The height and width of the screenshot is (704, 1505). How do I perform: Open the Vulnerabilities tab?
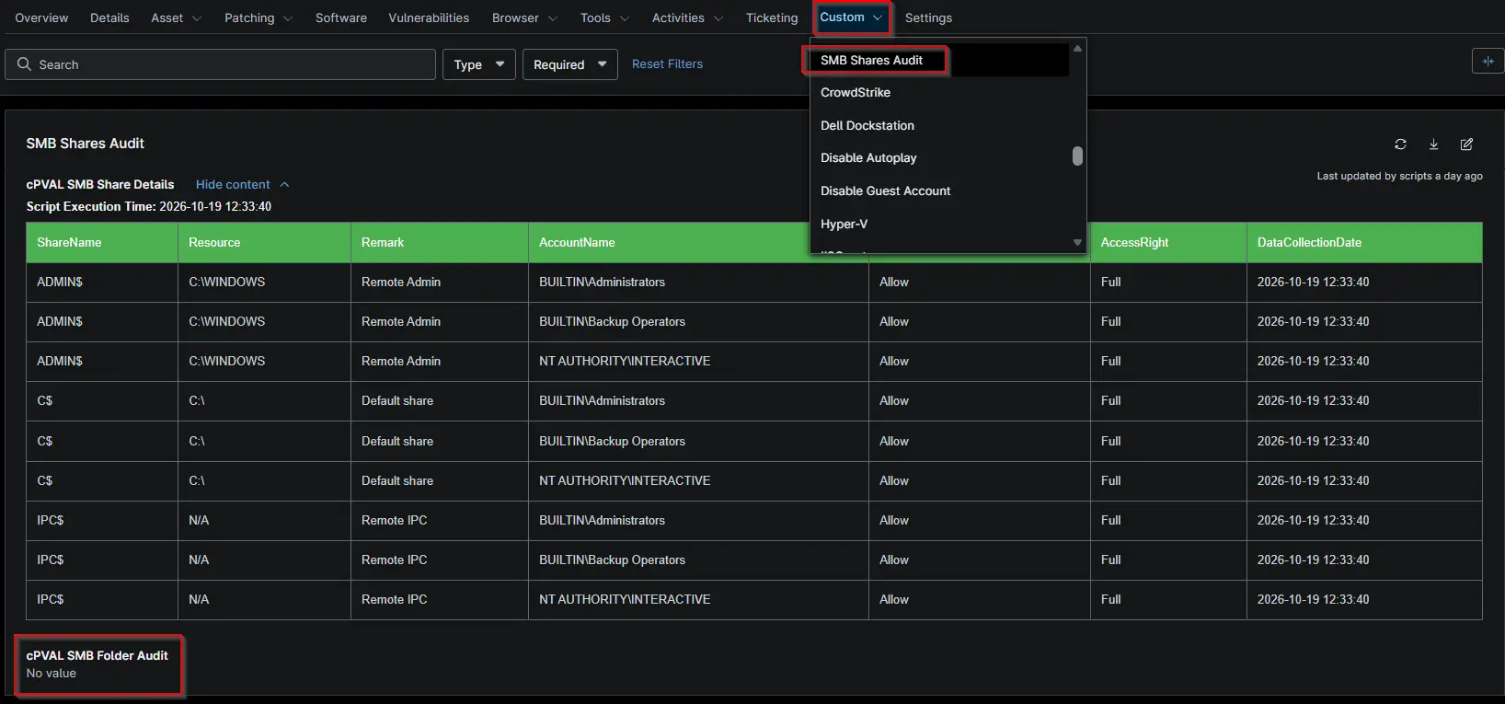pyautogui.click(x=429, y=17)
